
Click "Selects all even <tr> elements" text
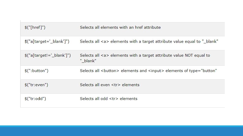[x=110, y=85]
